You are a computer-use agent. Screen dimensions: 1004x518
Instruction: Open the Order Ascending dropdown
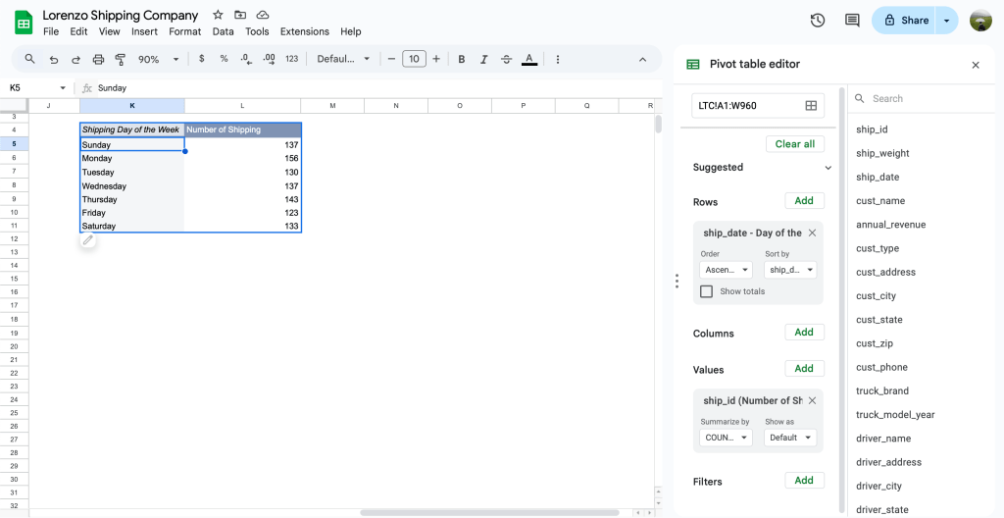tap(726, 270)
